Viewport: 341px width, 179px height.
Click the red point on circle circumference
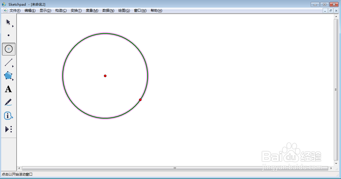(x=140, y=100)
